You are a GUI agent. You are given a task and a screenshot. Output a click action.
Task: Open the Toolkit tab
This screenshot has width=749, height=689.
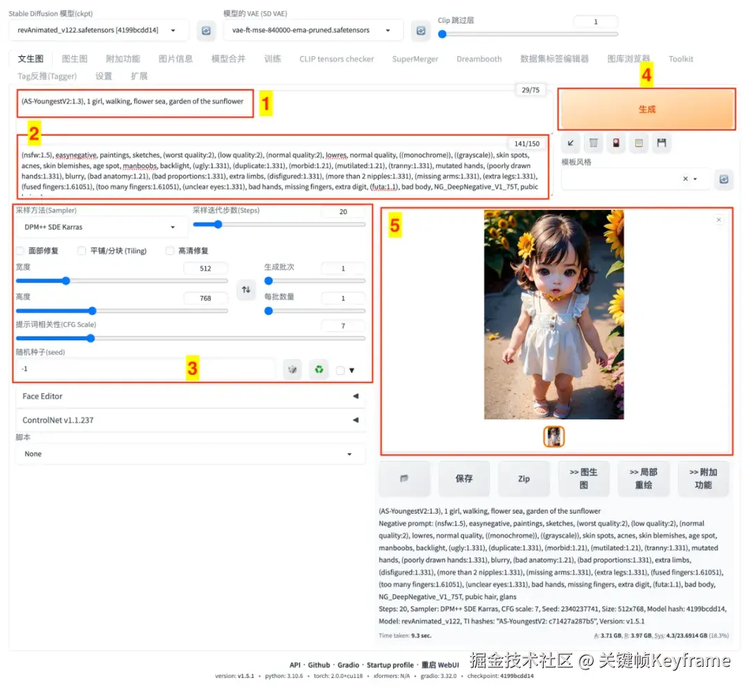point(680,59)
